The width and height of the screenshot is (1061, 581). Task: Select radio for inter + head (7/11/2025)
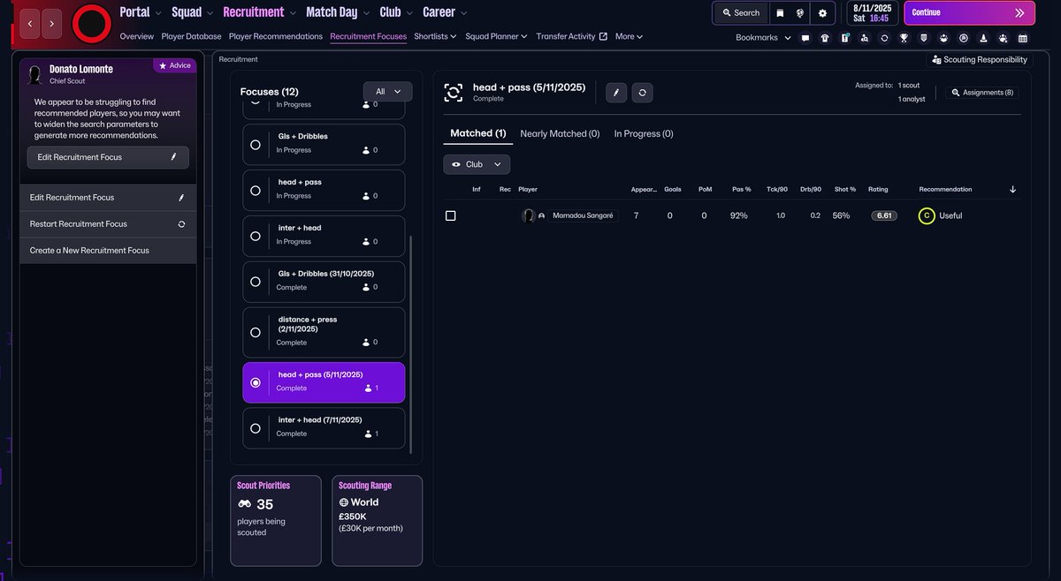(256, 428)
